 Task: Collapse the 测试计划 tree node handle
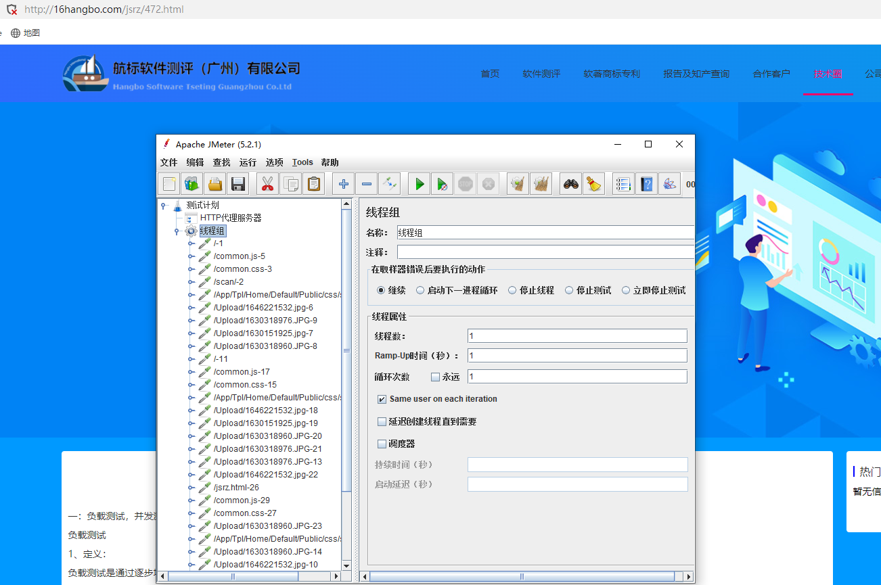(x=164, y=206)
